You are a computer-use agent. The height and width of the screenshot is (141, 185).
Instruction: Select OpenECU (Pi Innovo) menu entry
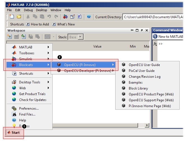tap(83, 65)
